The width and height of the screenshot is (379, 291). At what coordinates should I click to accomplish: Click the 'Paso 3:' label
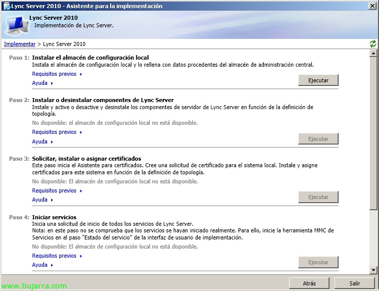click(19, 159)
